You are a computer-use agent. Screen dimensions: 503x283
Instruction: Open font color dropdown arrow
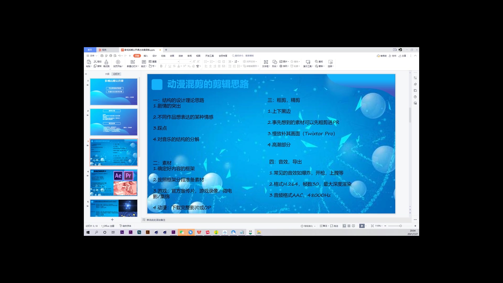(181, 66)
